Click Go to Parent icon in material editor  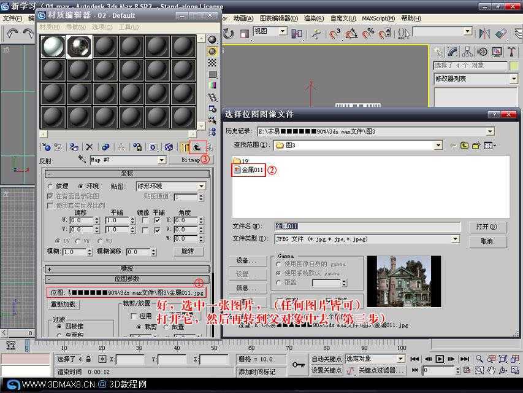[197, 147]
